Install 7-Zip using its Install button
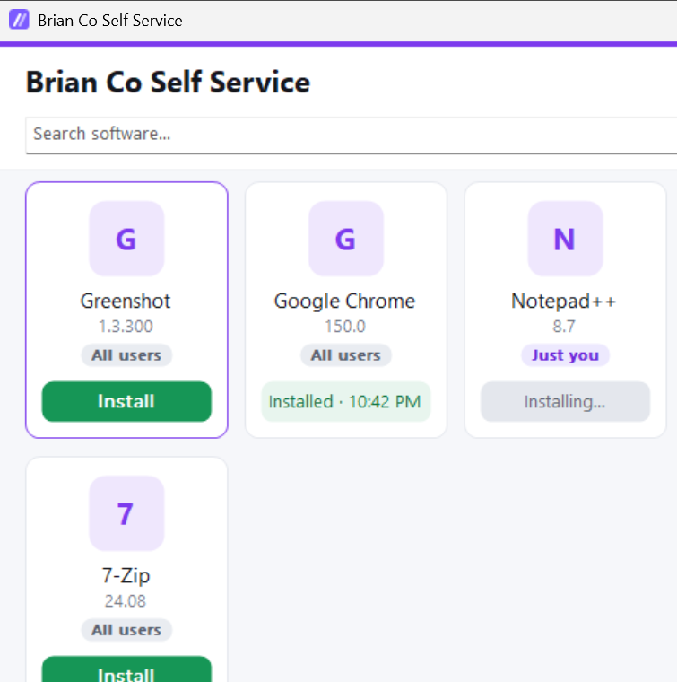This screenshot has width=677, height=682. click(126, 669)
